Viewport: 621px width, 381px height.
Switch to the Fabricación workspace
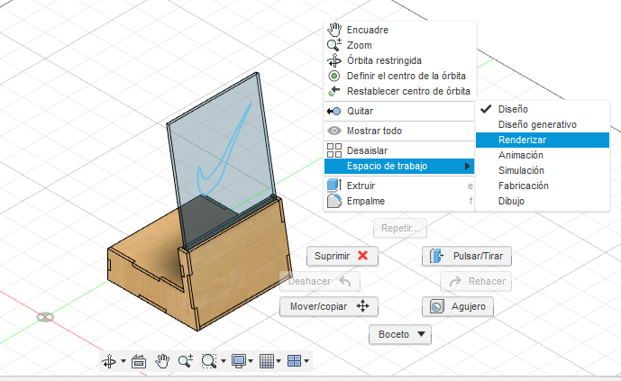(543, 186)
